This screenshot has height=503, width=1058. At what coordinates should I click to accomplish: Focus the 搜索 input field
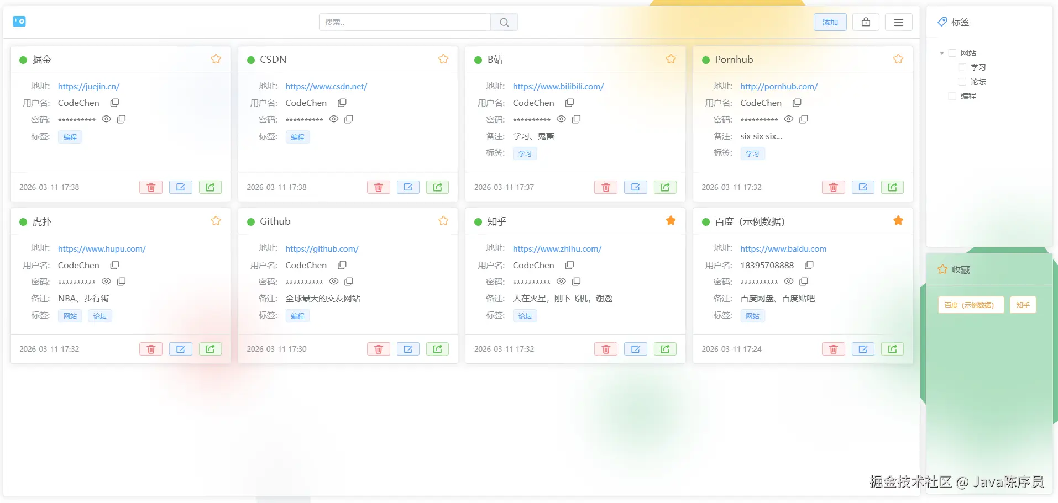pyautogui.click(x=405, y=22)
